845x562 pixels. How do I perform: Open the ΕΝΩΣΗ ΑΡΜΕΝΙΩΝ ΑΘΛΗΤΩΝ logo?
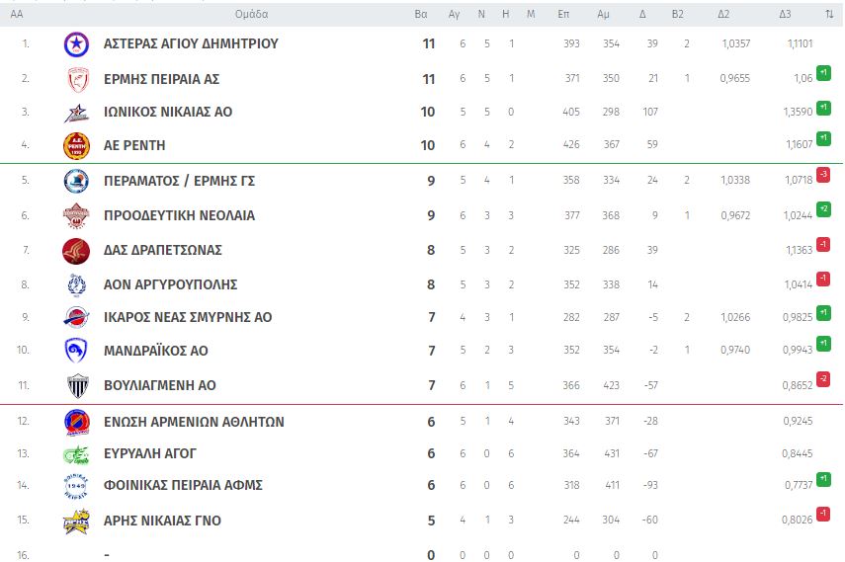pos(76,422)
